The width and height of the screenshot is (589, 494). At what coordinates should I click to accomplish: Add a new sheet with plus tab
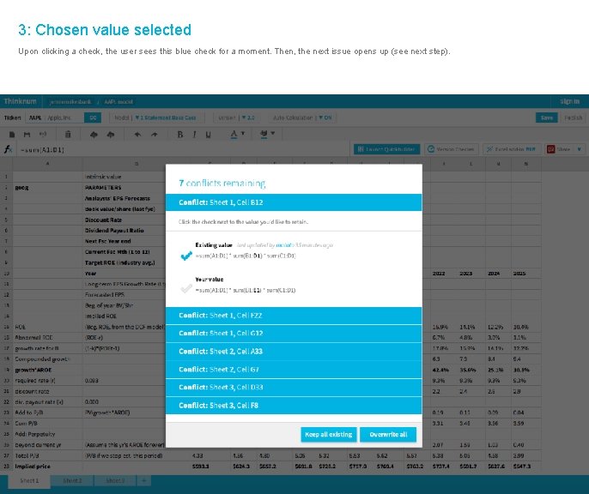(144, 481)
